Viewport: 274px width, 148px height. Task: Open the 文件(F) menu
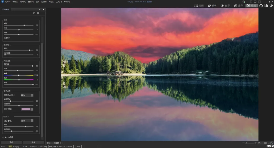8,2
